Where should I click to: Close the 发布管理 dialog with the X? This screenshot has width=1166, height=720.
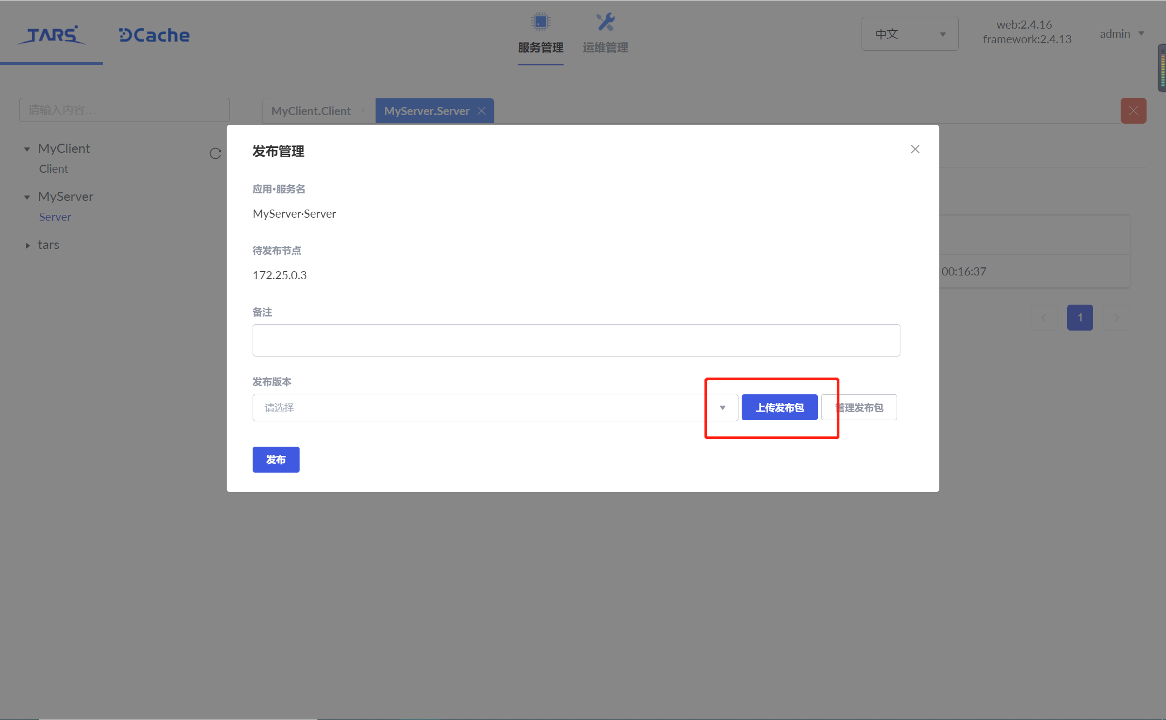(914, 149)
